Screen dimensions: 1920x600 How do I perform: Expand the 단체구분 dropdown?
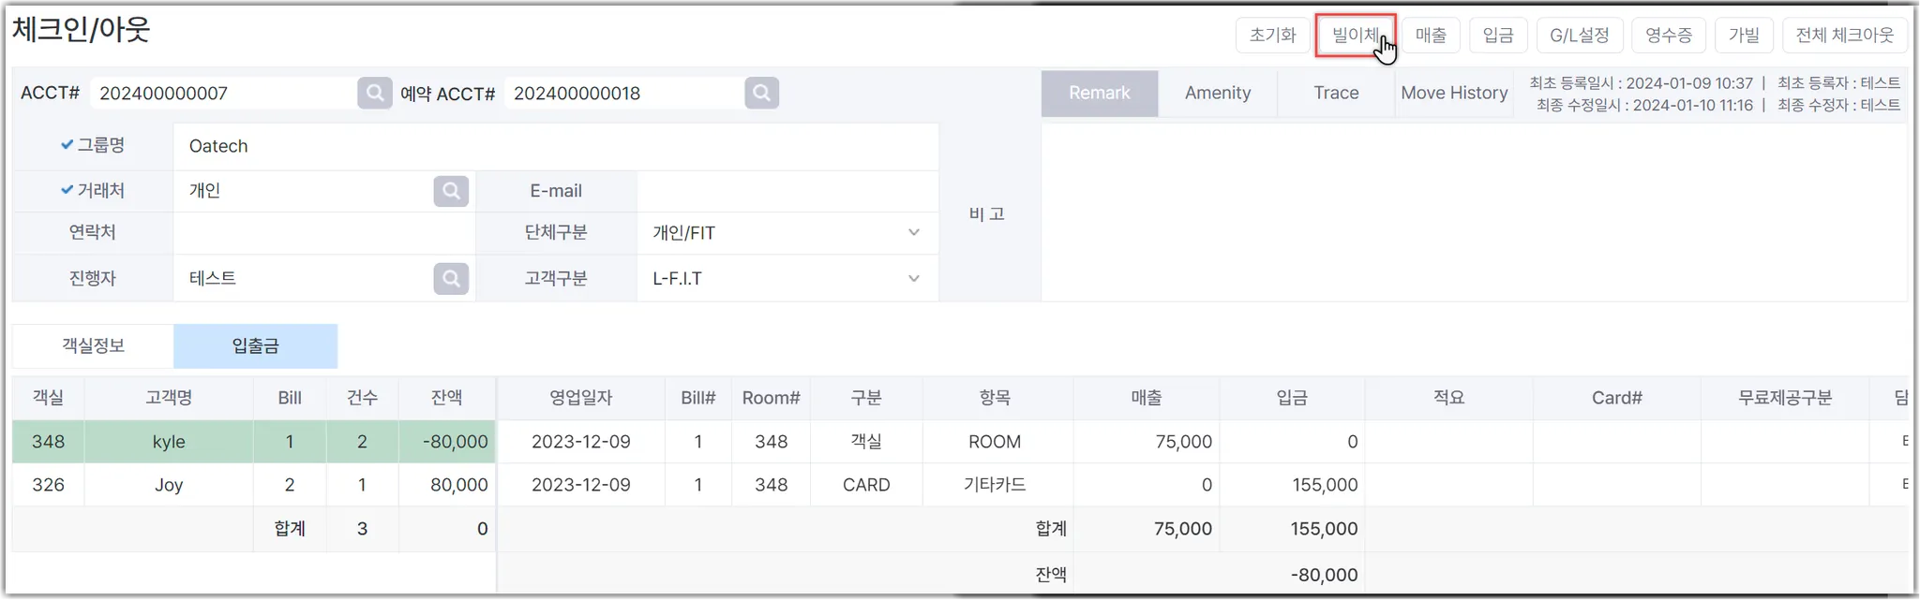(x=913, y=233)
